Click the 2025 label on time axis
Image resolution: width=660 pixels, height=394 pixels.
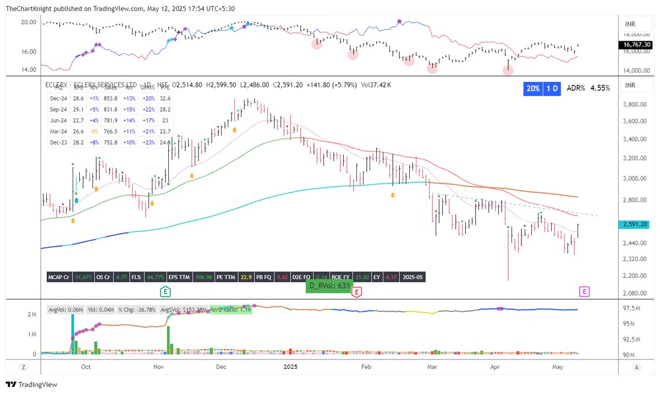[x=289, y=367]
